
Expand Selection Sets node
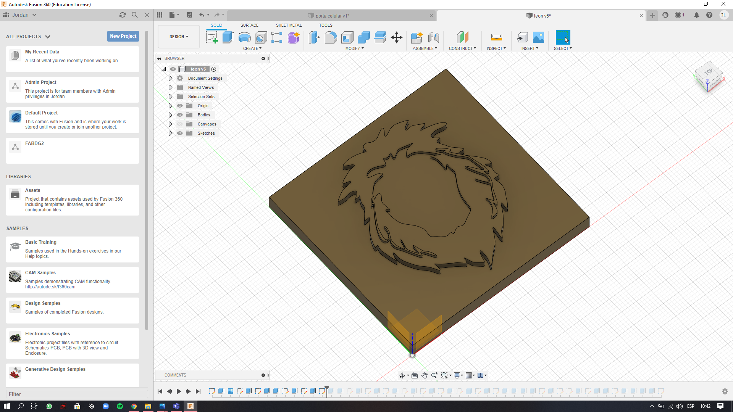pos(170,97)
